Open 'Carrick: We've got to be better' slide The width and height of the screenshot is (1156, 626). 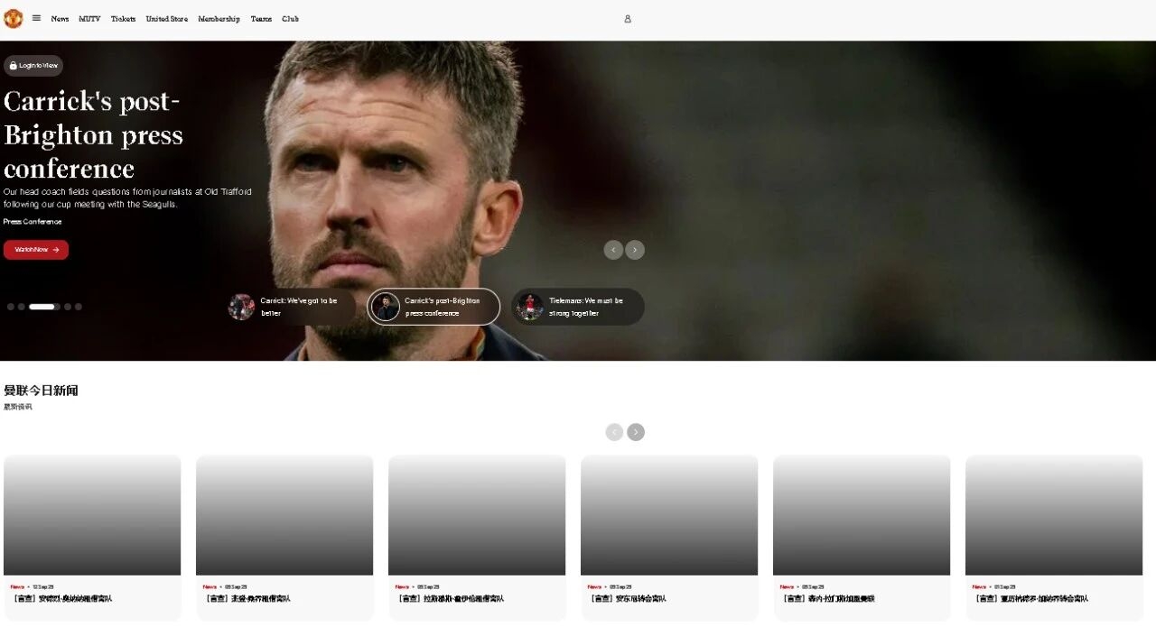tap(291, 307)
